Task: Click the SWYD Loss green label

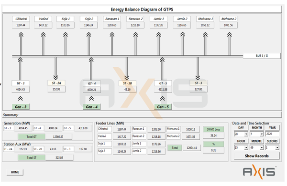Action: [x=213, y=129]
